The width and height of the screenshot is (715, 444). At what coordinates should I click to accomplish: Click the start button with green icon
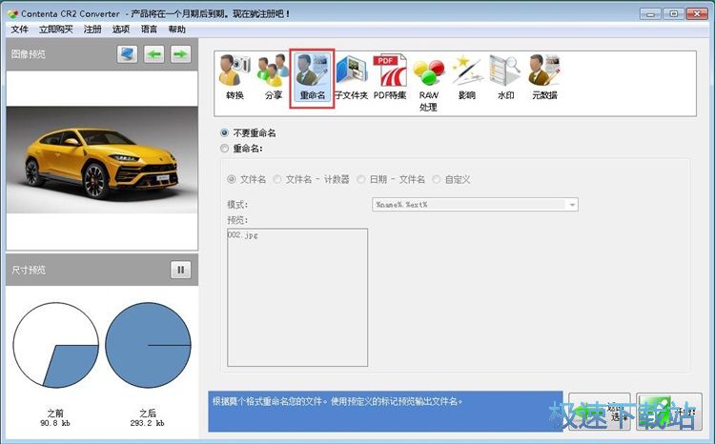pos(669,412)
